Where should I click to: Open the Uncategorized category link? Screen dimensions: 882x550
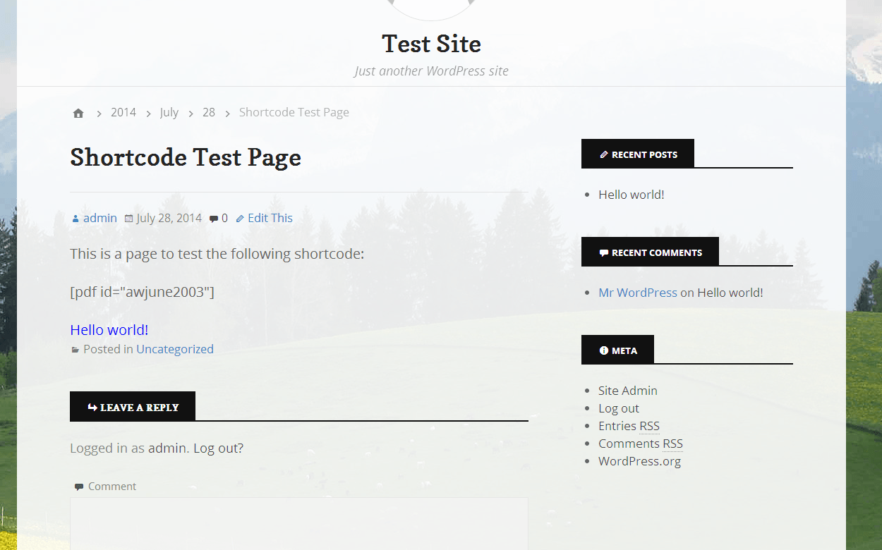(174, 349)
